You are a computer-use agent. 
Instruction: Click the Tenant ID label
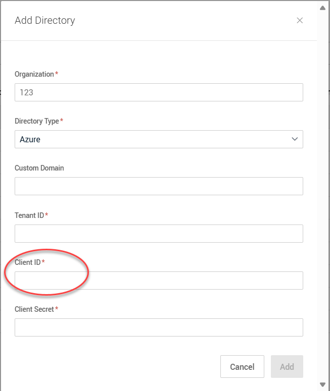click(x=29, y=215)
